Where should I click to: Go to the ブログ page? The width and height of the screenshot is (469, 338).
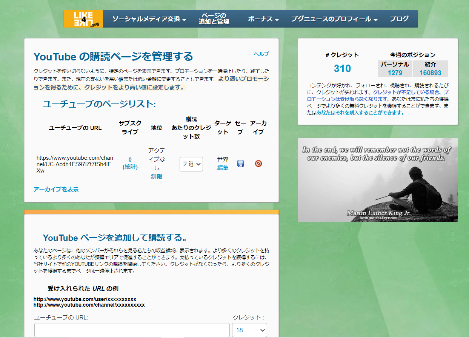click(x=399, y=19)
